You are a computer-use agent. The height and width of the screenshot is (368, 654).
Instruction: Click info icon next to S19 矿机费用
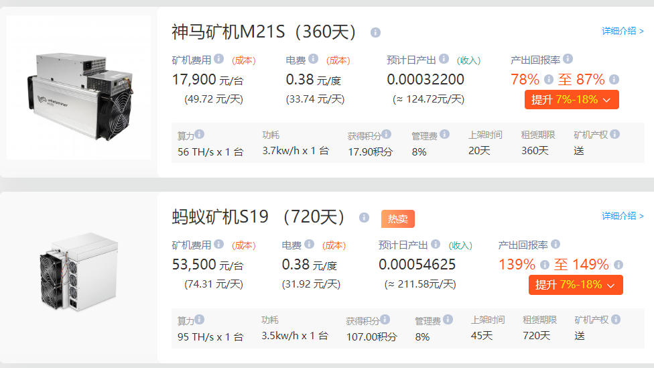[219, 244]
